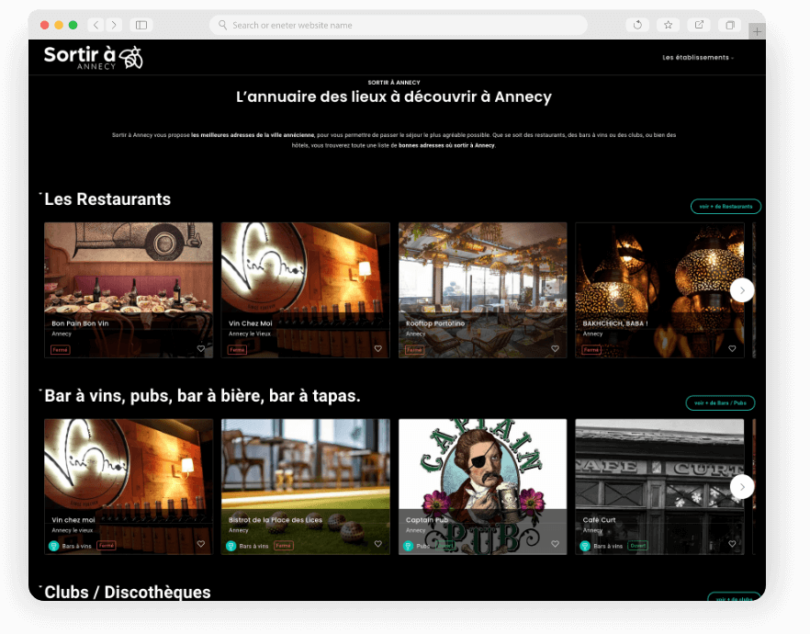Screen dimensions: 810x634
Task: Open the share icon in browser toolbar
Action: pyautogui.click(x=699, y=25)
